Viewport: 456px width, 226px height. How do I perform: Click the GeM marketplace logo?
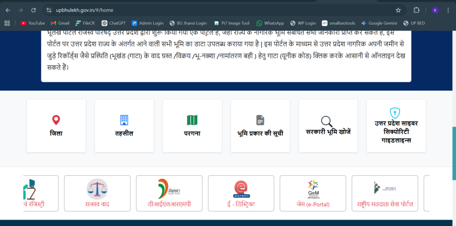(x=313, y=189)
